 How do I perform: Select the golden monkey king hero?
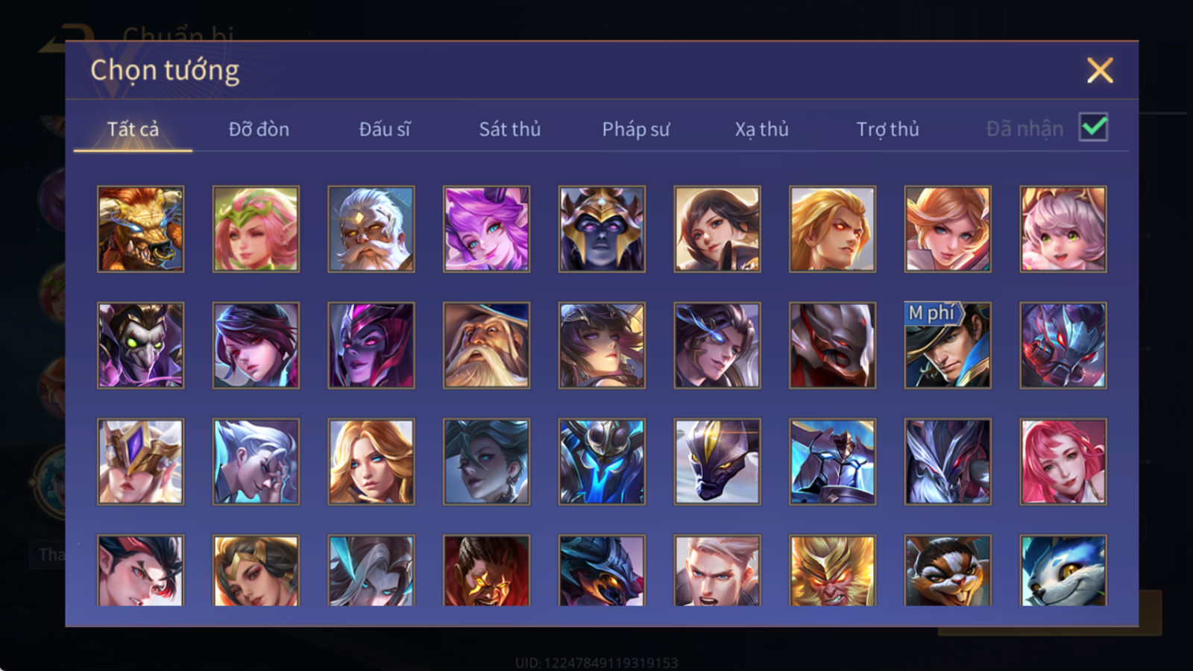coord(832,570)
